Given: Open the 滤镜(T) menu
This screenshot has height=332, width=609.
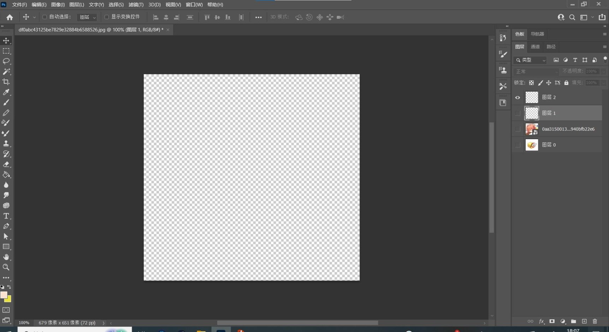Looking at the screenshot, I should click(x=136, y=5).
